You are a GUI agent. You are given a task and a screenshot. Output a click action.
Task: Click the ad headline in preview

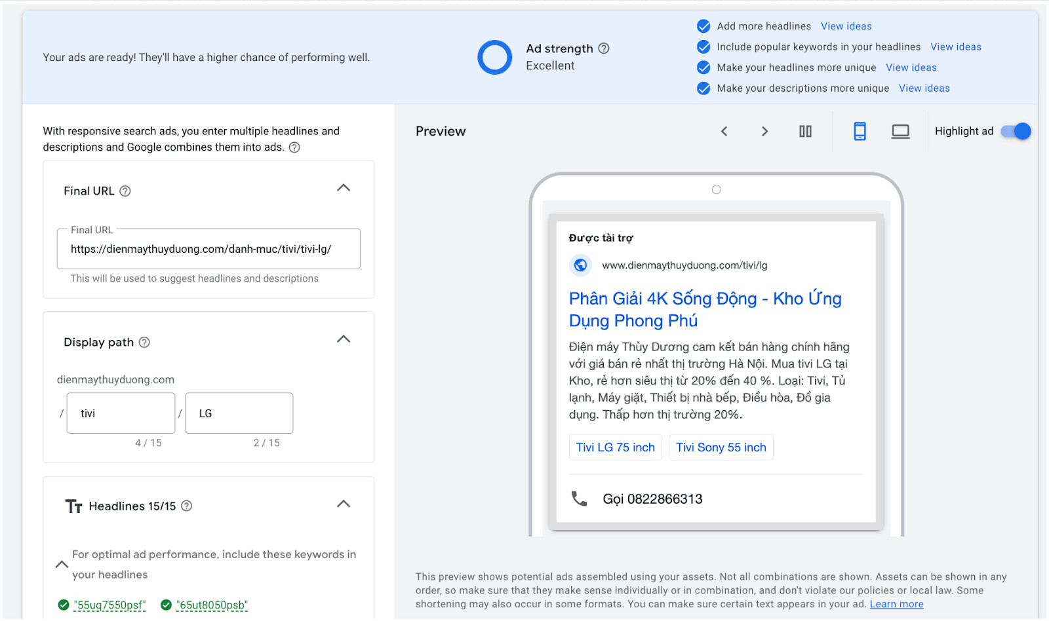click(705, 310)
